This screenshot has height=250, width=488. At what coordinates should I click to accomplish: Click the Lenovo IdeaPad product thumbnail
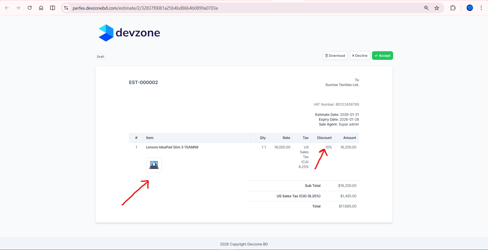pyautogui.click(x=154, y=165)
